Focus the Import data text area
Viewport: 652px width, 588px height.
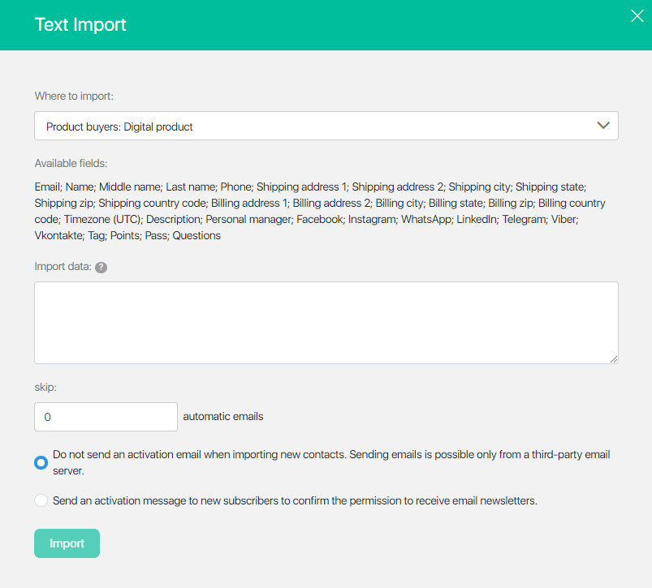tap(326, 323)
